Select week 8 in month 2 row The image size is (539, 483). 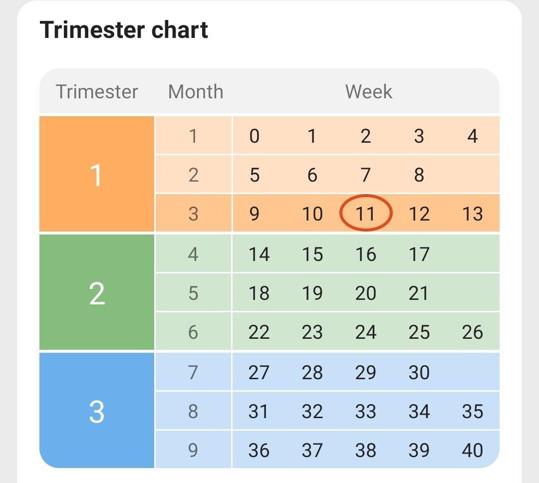pyautogui.click(x=419, y=175)
